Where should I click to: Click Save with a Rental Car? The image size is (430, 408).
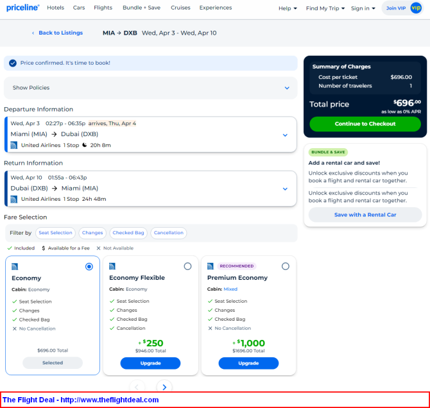coord(365,215)
